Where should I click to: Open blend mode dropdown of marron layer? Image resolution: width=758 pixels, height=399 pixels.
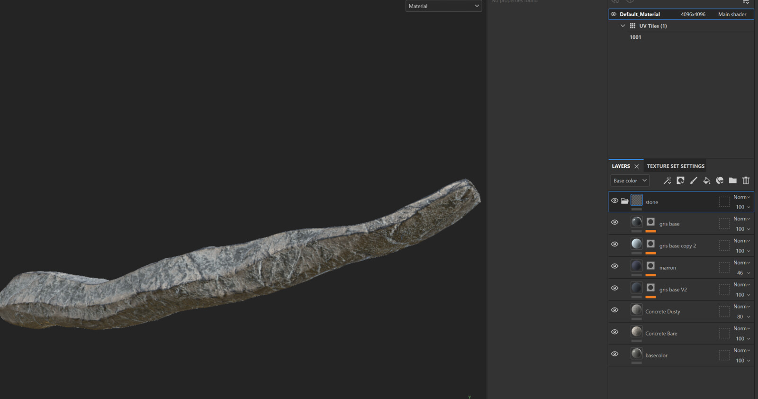741,263
